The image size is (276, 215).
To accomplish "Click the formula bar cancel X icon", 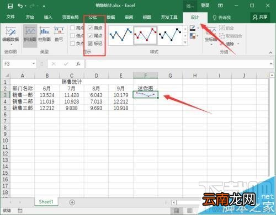I will tap(54, 64).
